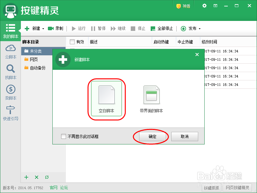Refresh the script directory list
Screen dimensions: 257x193
[47, 177]
